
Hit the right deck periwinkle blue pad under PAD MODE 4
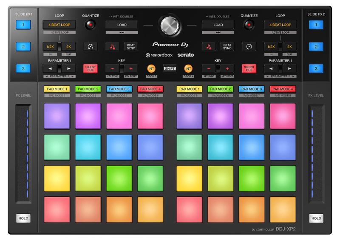coord(283,147)
